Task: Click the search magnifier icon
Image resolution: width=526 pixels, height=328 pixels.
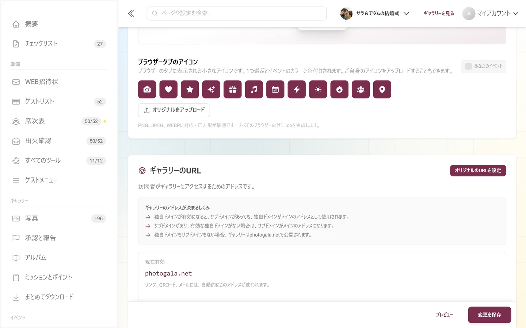Action: coord(155,13)
